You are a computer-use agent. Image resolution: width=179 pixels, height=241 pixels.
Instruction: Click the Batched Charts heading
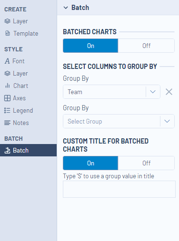[89, 32]
